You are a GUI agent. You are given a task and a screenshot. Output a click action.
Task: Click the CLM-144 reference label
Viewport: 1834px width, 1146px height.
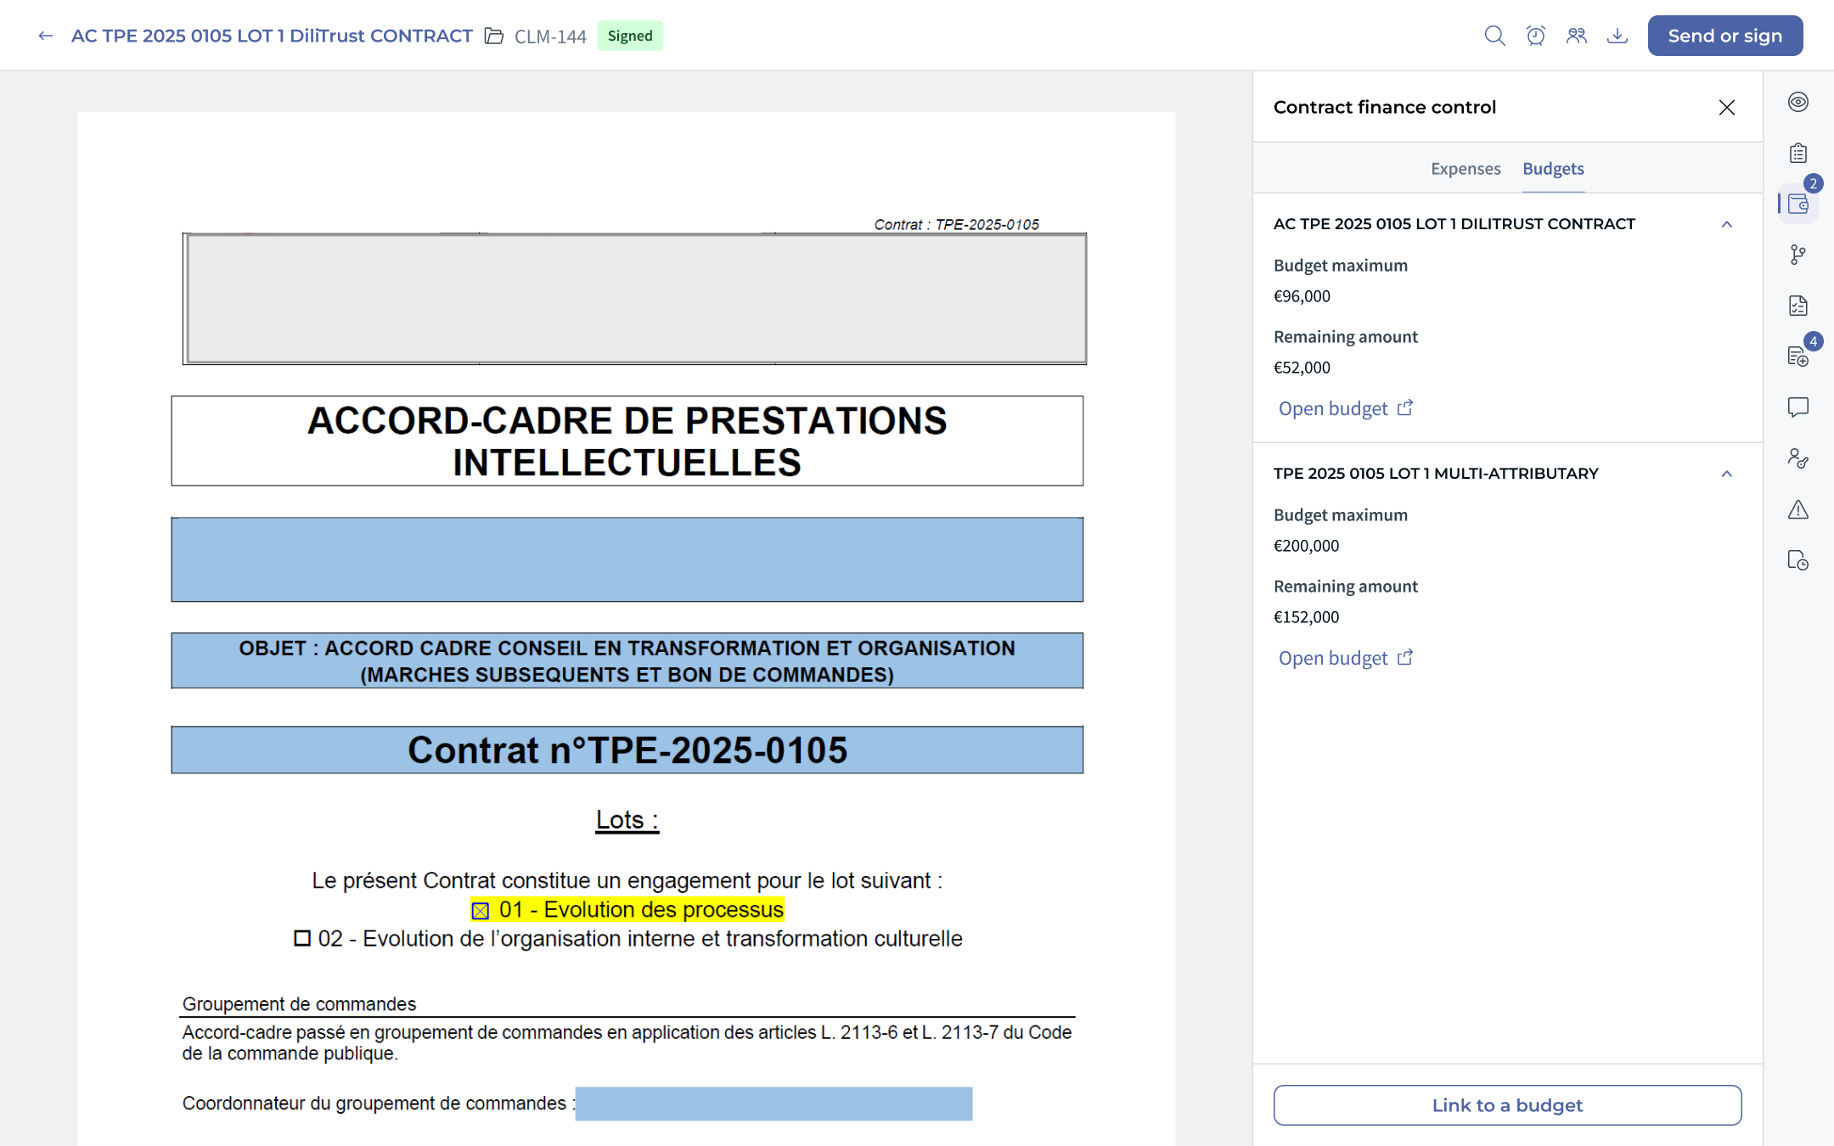(x=550, y=37)
